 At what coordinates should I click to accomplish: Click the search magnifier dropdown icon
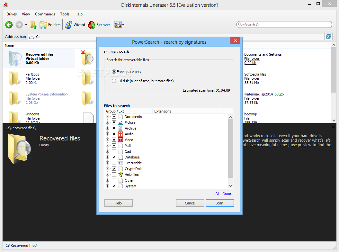click(x=241, y=24)
